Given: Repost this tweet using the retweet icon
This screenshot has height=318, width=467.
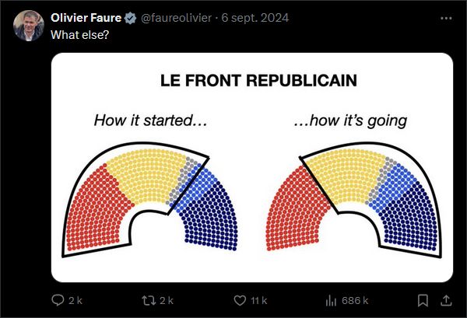Looking at the screenshot, I should click(x=149, y=300).
